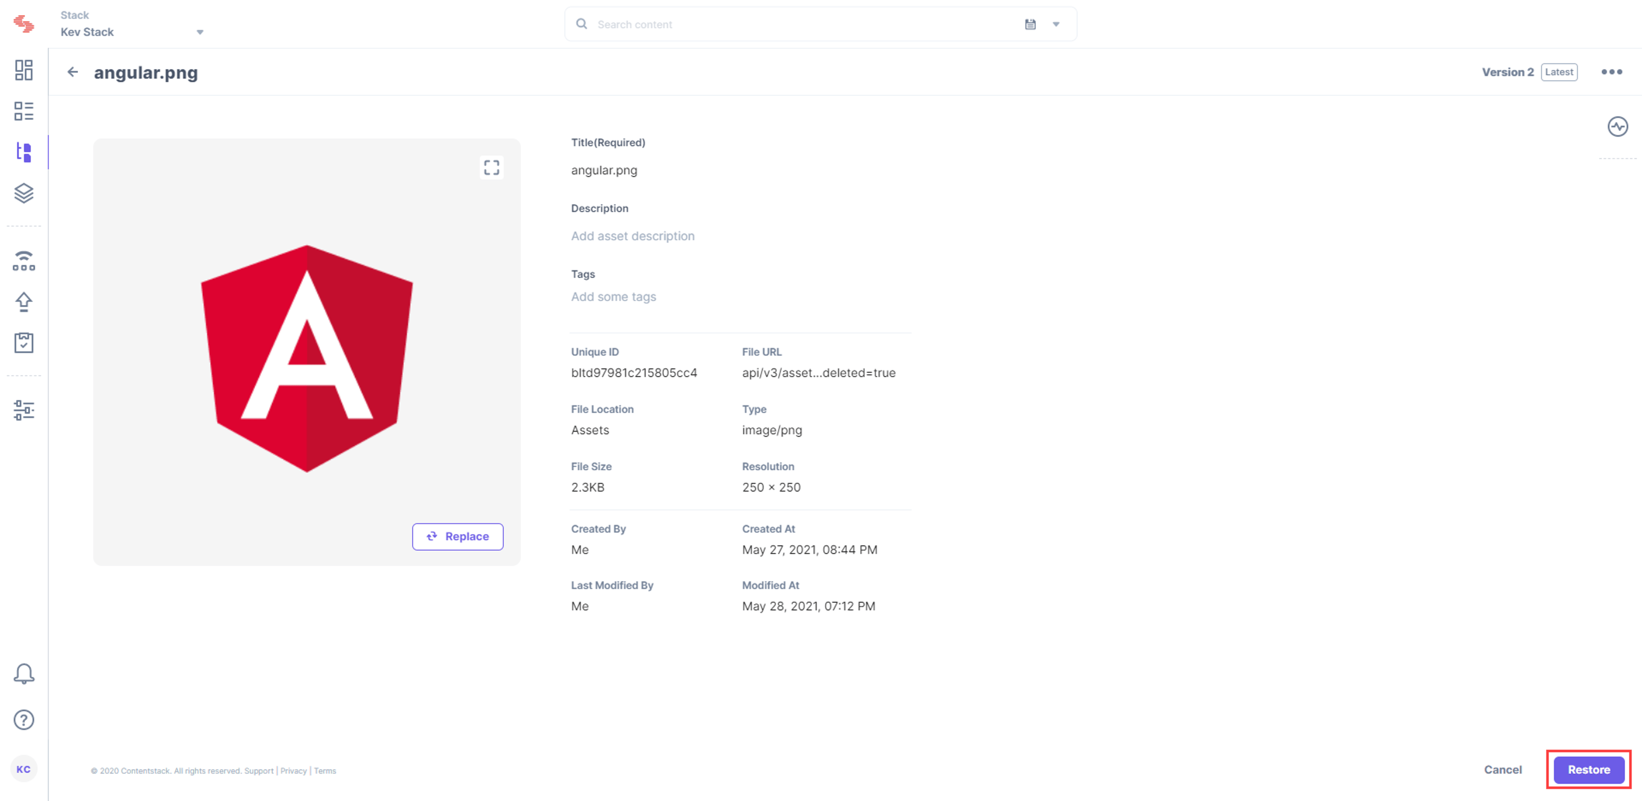Click the Angular logo image preview
1642x801 pixels.
pyautogui.click(x=307, y=358)
